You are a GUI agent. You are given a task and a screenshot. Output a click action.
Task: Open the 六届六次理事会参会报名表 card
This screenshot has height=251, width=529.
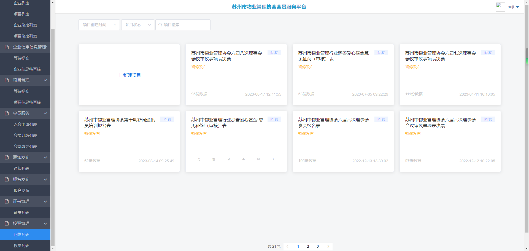pos(343,141)
